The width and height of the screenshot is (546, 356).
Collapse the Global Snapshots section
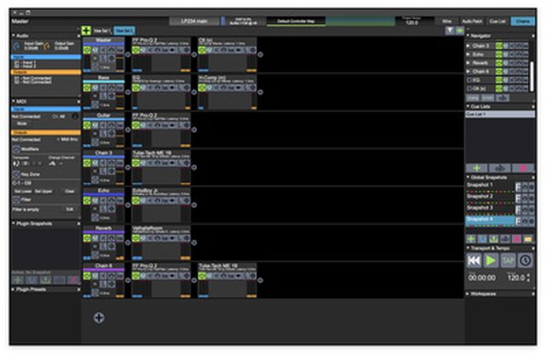(x=468, y=177)
